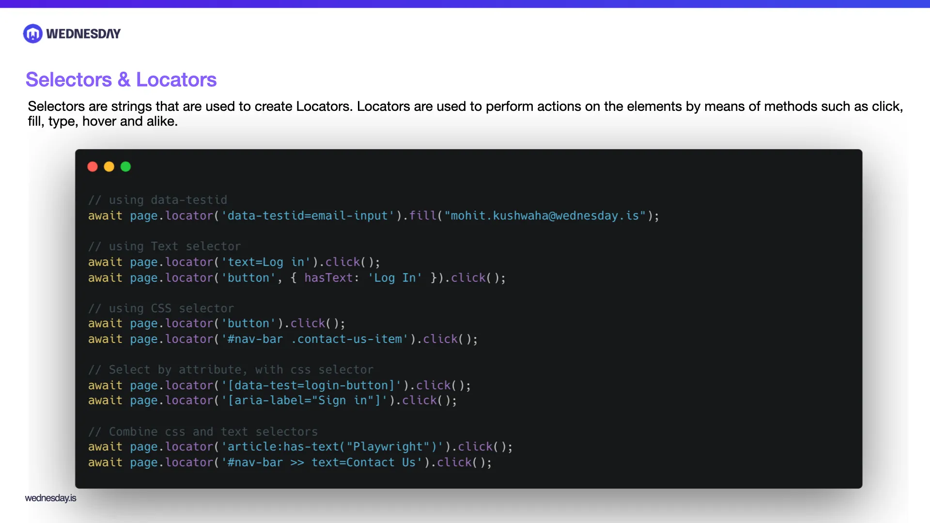Click the fill method call in first line

point(423,215)
